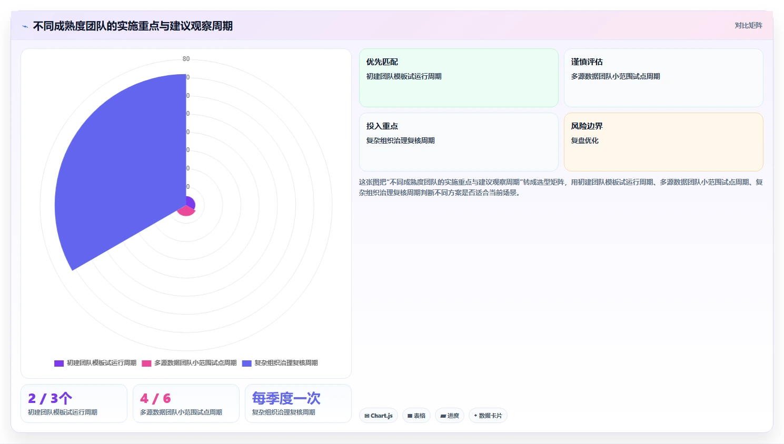Click 复杂组织治理复核周期 text in 投入重点 card
The height and width of the screenshot is (444, 784).
coord(400,140)
